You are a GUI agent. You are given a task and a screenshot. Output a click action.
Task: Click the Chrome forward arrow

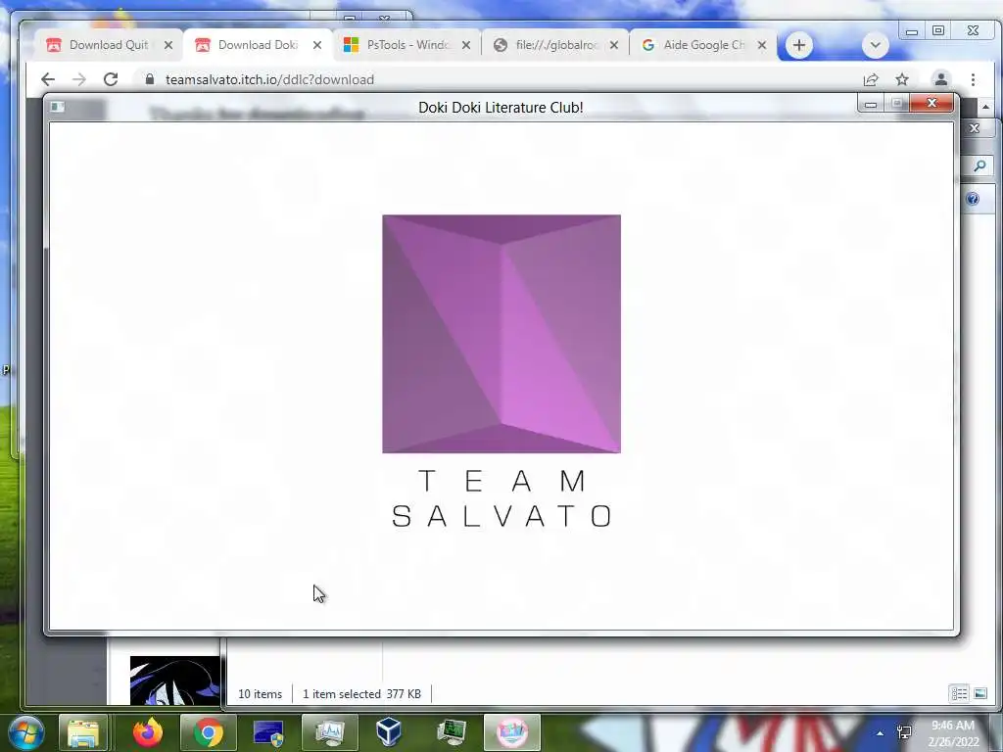click(79, 79)
